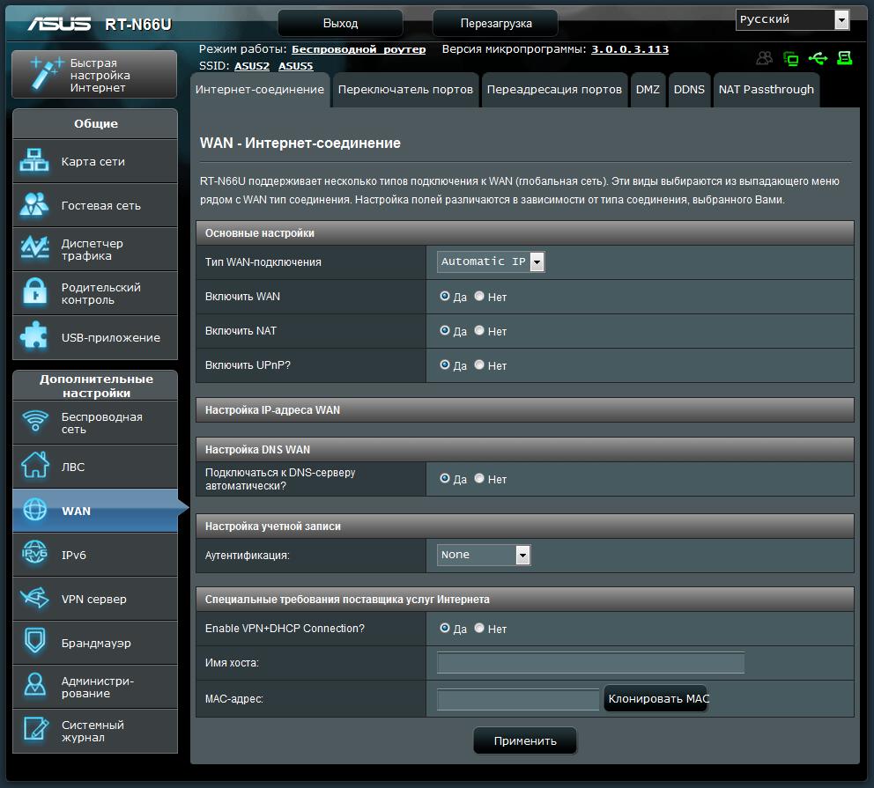Click the guest clients status icon
This screenshot has height=788, width=874.
coord(764,58)
